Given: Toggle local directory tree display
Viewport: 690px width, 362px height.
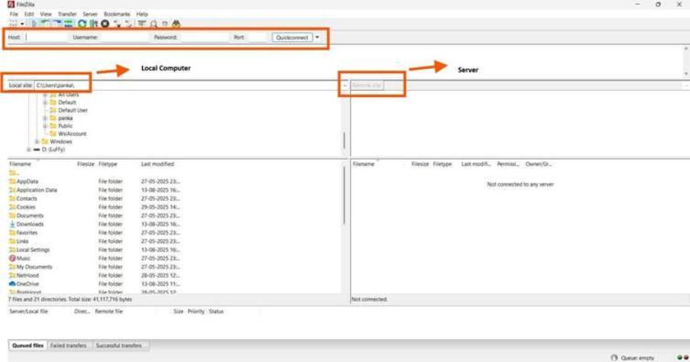Looking at the screenshot, I should (46, 24).
